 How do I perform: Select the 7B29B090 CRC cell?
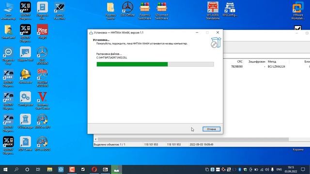pyautogui.click(x=237, y=67)
